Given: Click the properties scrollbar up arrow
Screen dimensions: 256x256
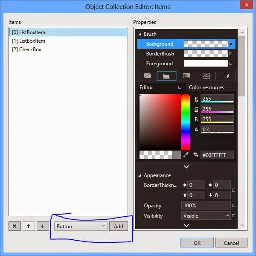Looking at the screenshot, I should click(x=242, y=33).
